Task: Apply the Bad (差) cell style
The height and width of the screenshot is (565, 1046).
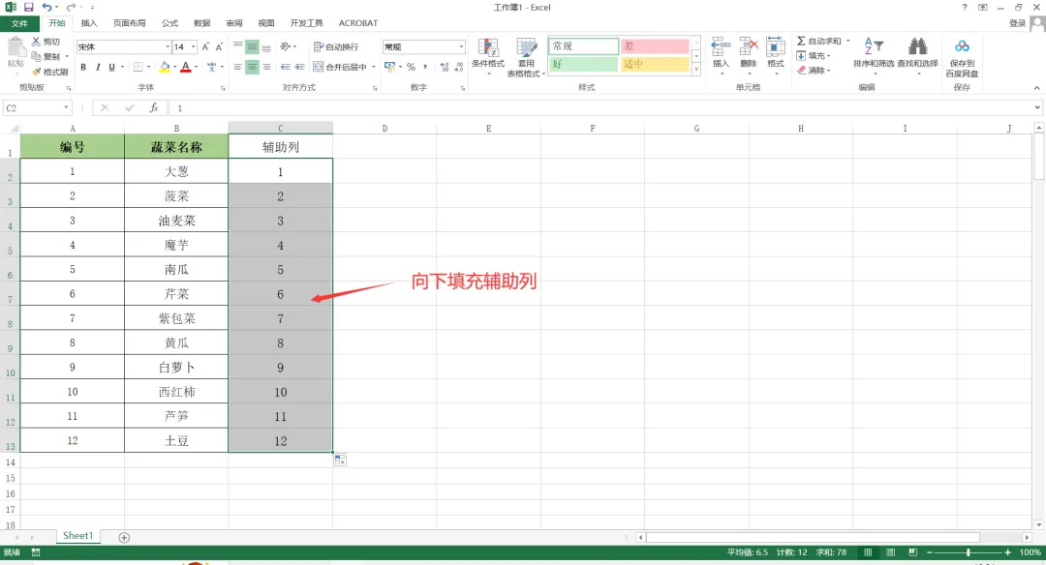Action: coord(655,46)
